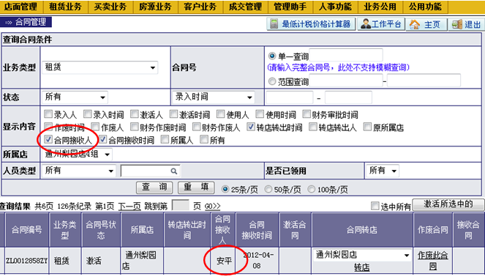Open the 业务公用 menu

[x=380, y=7]
